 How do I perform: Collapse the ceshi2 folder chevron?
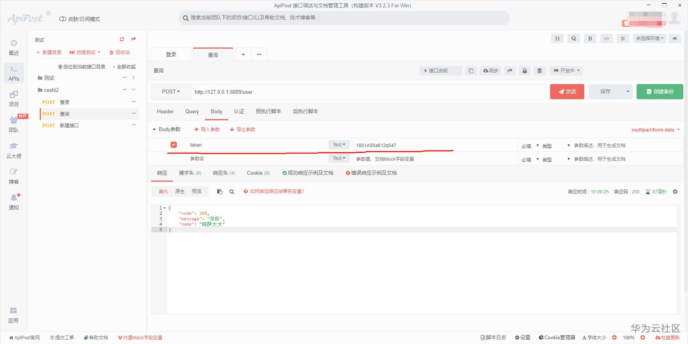coord(134,90)
